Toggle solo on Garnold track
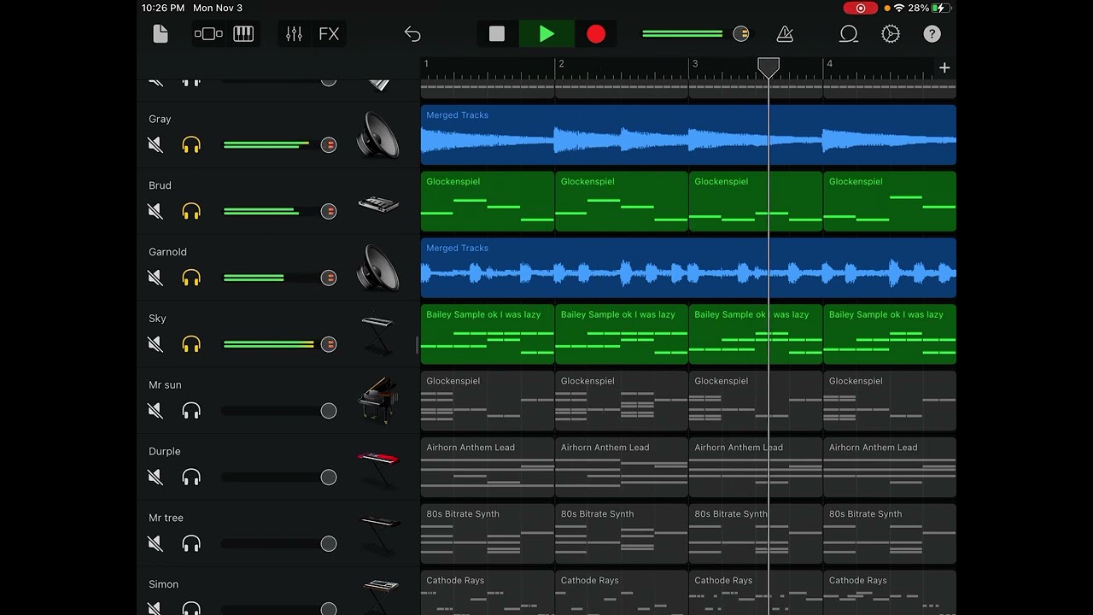Image resolution: width=1093 pixels, height=615 pixels. tap(191, 278)
